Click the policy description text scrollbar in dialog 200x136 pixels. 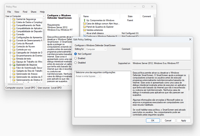(189, 82)
